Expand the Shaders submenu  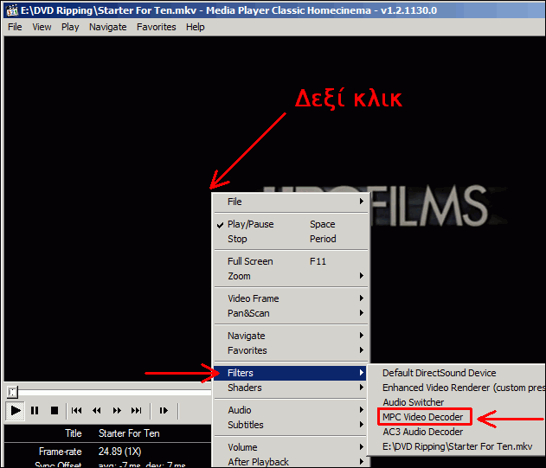[x=291, y=388]
